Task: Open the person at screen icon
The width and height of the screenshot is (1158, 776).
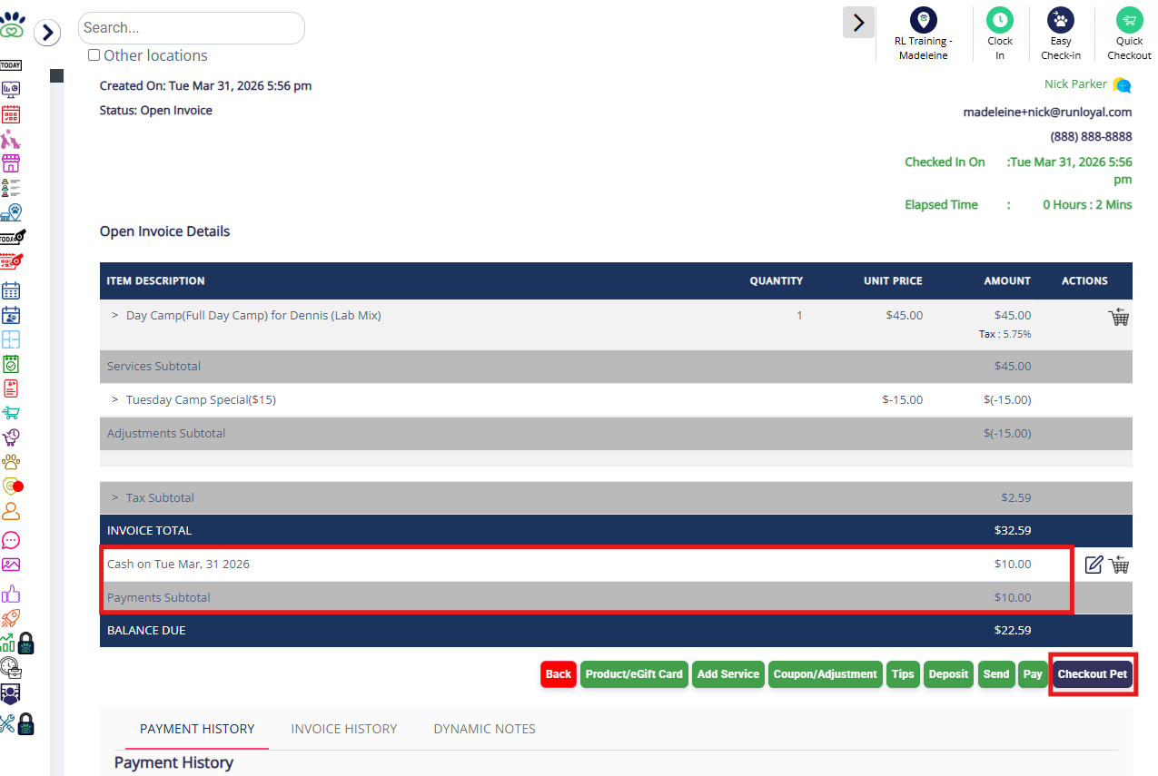Action: pyautogui.click(x=11, y=695)
